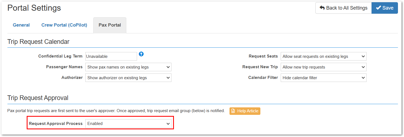404x137 pixels.
Task: Click the Confidential Leg Term text field
Action: 111,56
